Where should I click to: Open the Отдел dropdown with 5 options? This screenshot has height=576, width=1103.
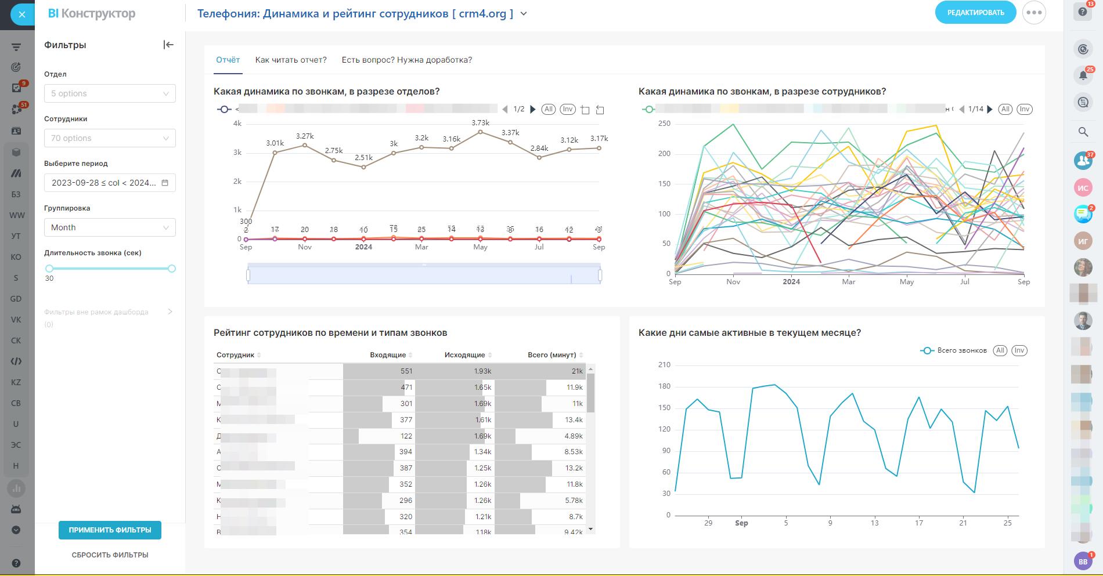(110, 93)
